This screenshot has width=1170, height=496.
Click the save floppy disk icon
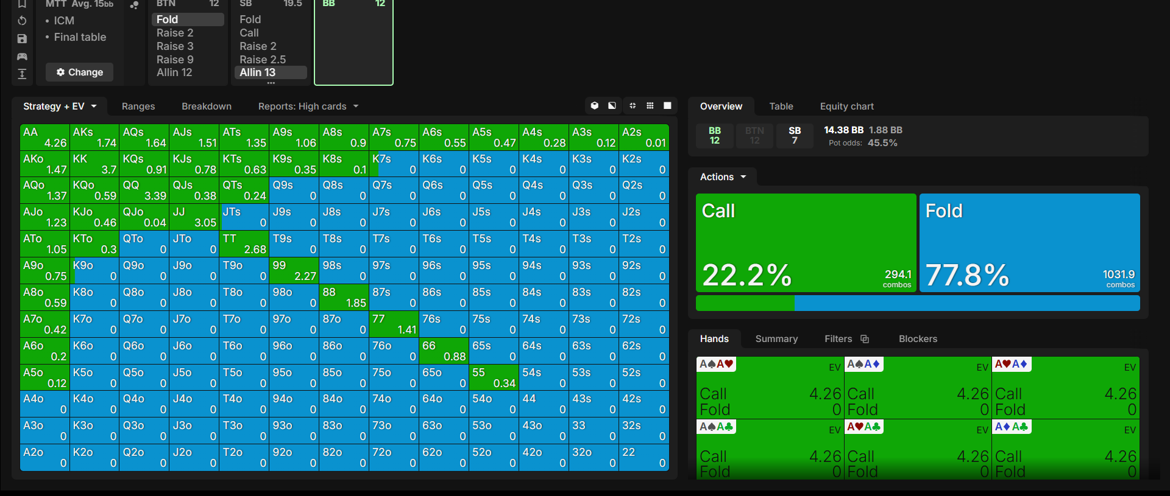pos(22,38)
